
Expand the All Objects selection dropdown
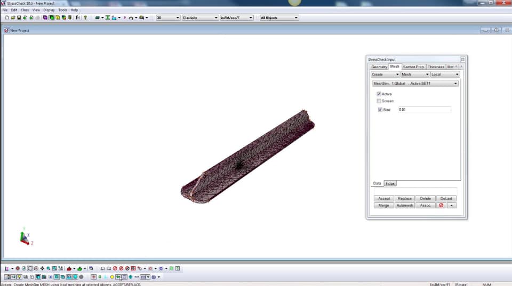click(279, 18)
